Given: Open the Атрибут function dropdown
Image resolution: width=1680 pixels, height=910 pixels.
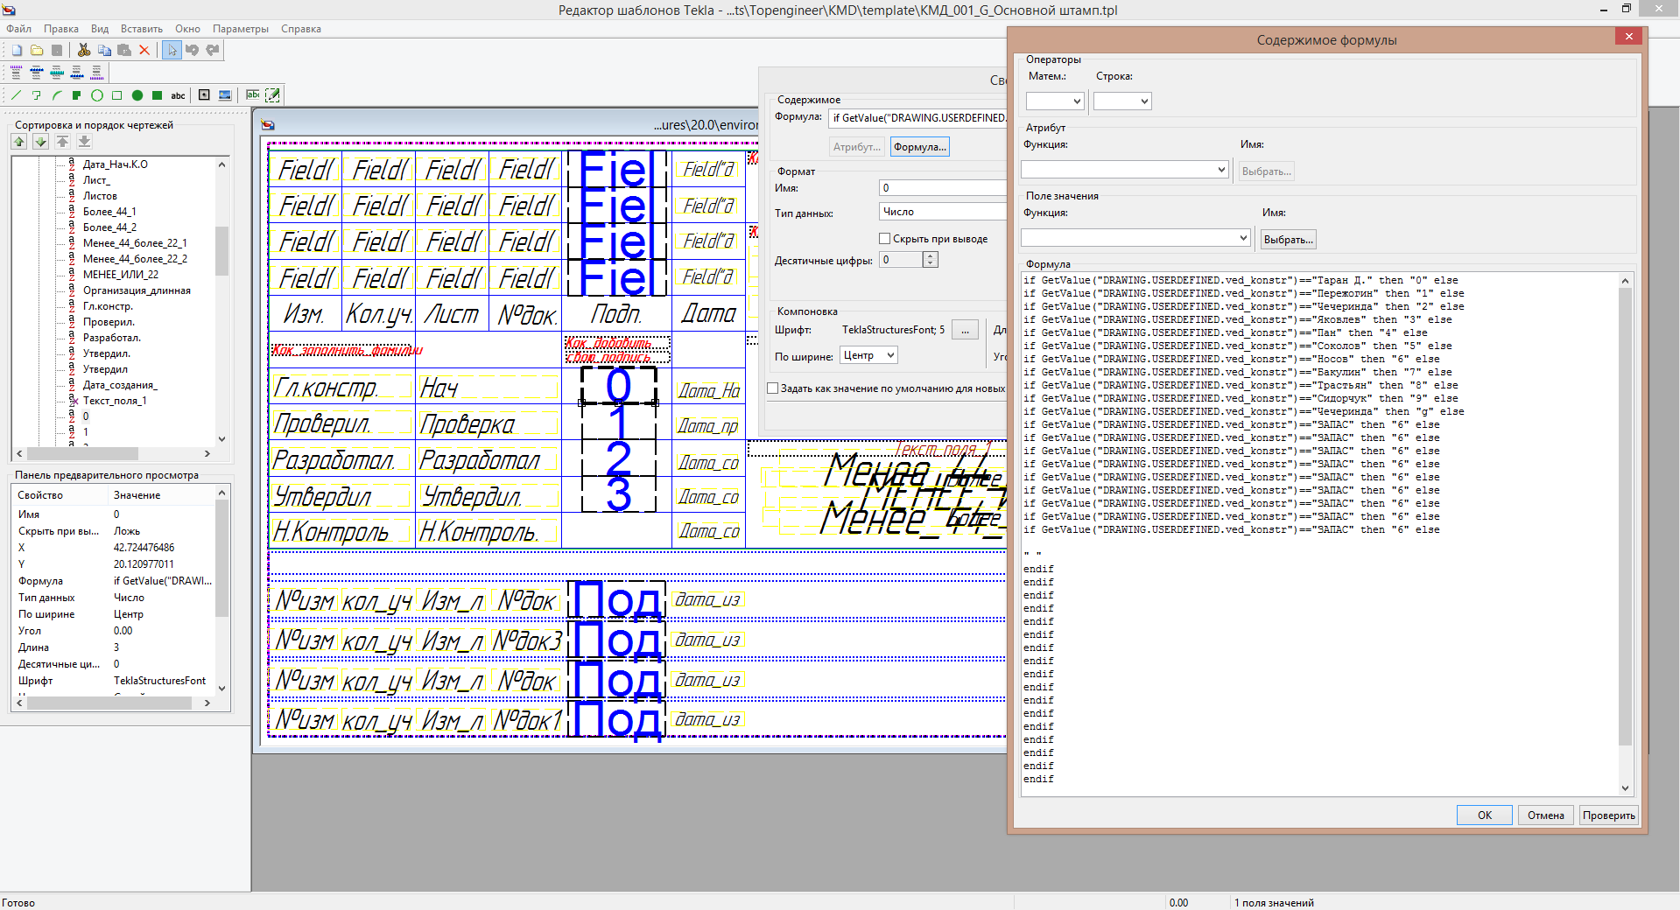Looking at the screenshot, I should pyautogui.click(x=1125, y=170).
